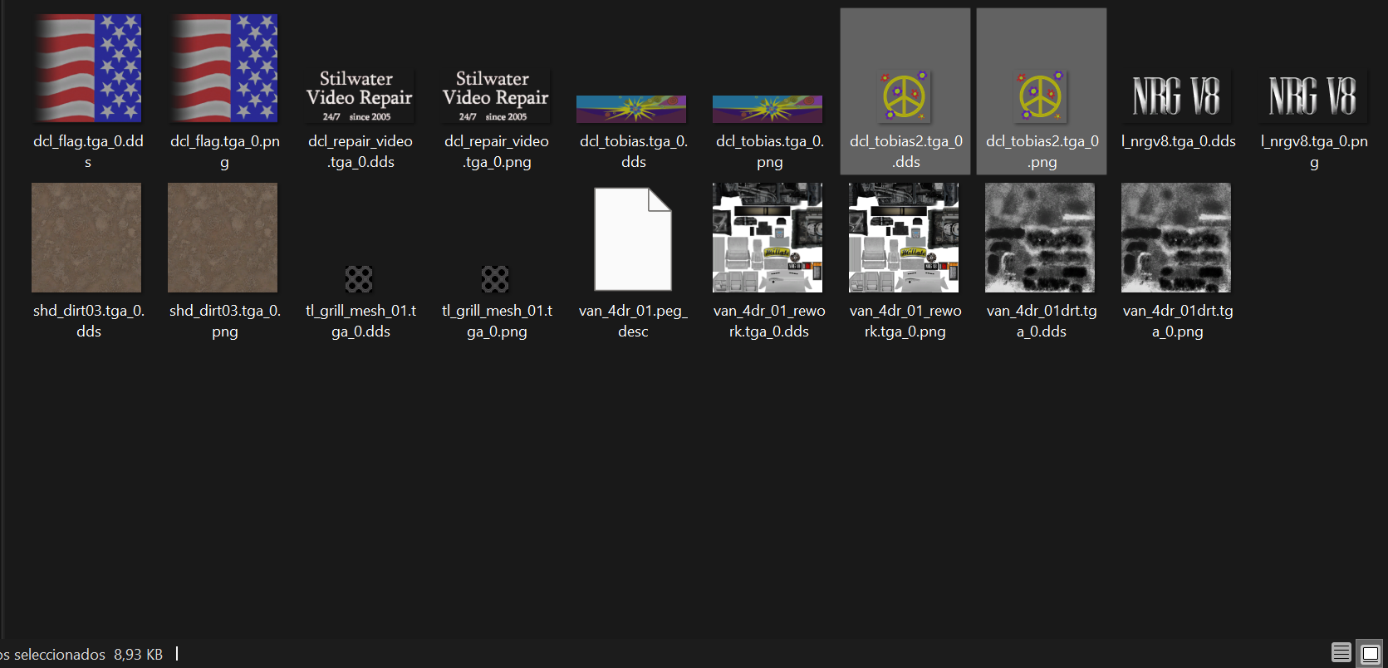Select van_4dr_01drt.tga_0.dds dirt map thumbnail

pos(1040,238)
